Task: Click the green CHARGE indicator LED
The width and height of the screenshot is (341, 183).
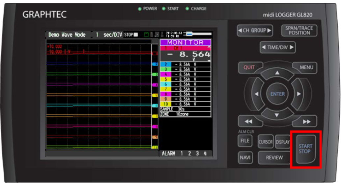Action: pos(187,9)
